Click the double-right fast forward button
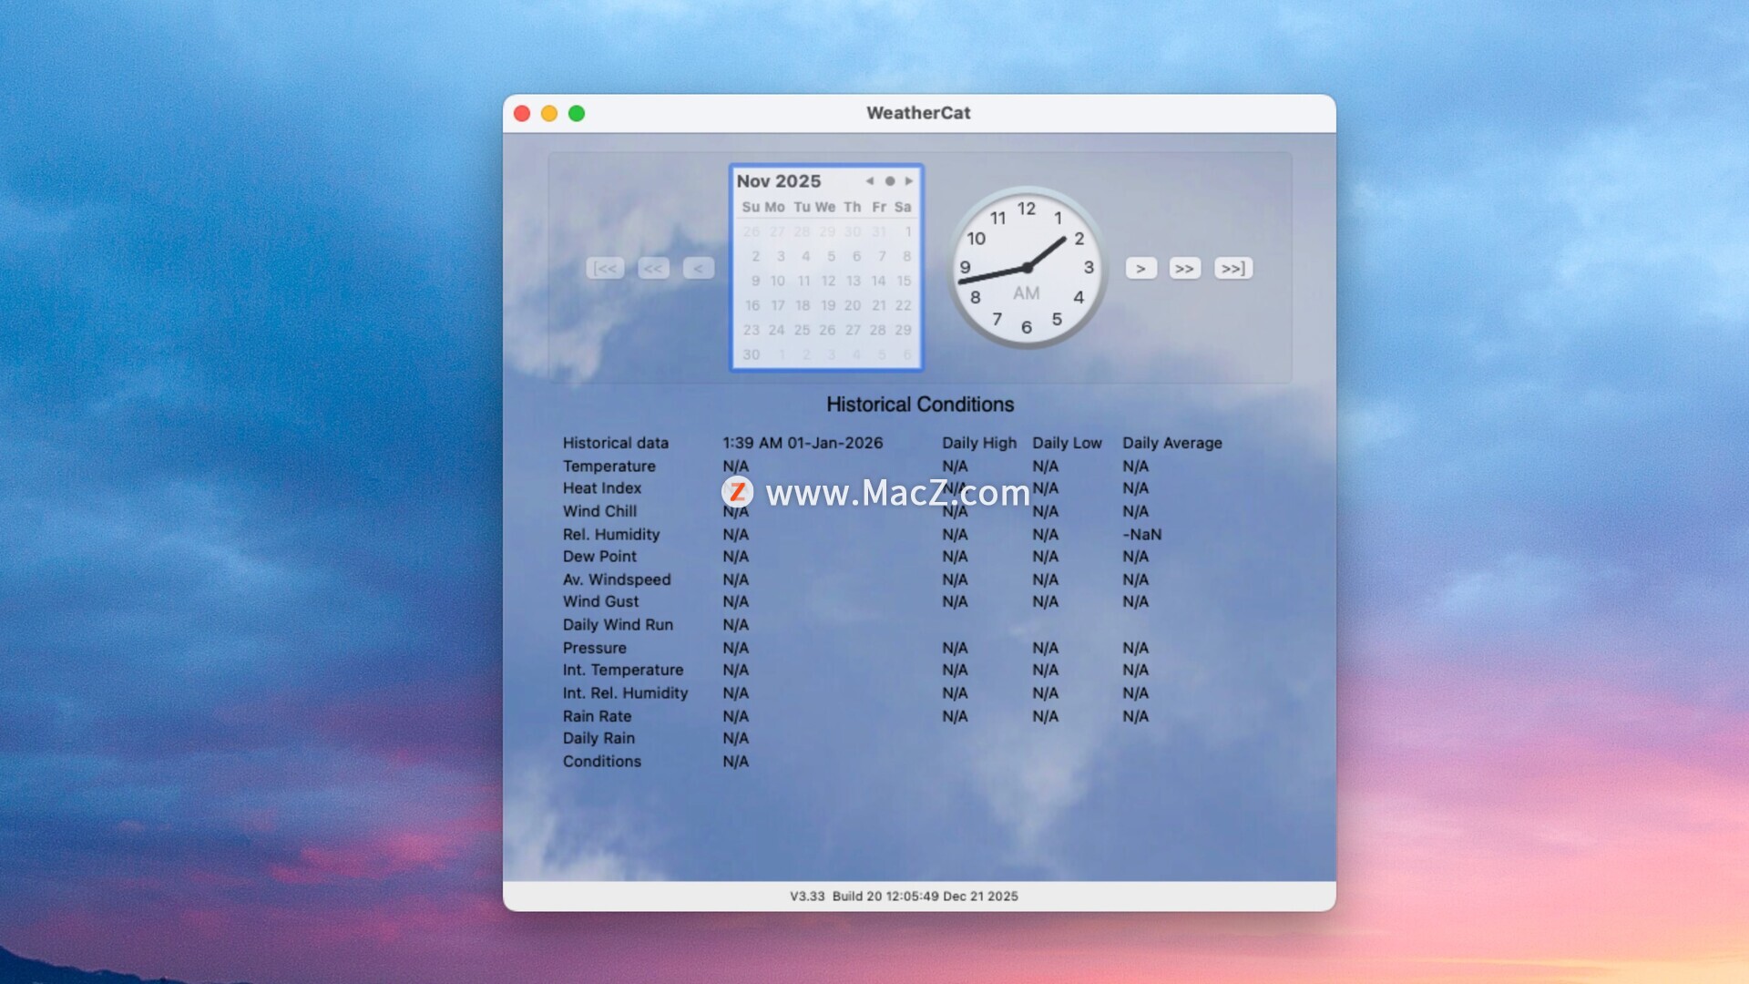 click(x=1184, y=268)
